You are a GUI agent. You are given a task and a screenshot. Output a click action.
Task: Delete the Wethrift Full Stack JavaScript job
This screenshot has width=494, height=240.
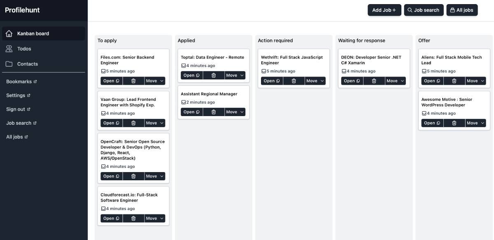coord(294,81)
